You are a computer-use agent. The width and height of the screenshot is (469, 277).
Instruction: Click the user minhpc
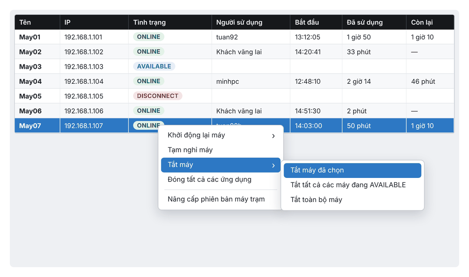pos(227,82)
